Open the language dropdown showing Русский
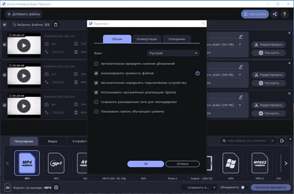 pyautogui.click(x=173, y=53)
